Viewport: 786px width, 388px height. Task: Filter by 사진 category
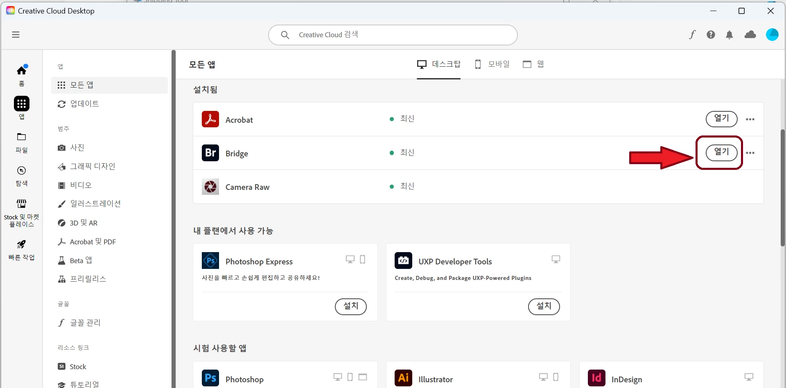pyautogui.click(x=71, y=148)
